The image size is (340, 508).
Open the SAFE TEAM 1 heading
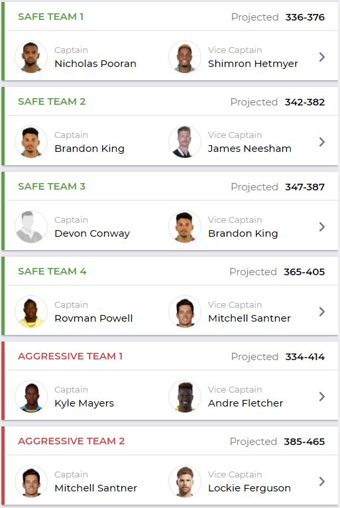point(51,17)
